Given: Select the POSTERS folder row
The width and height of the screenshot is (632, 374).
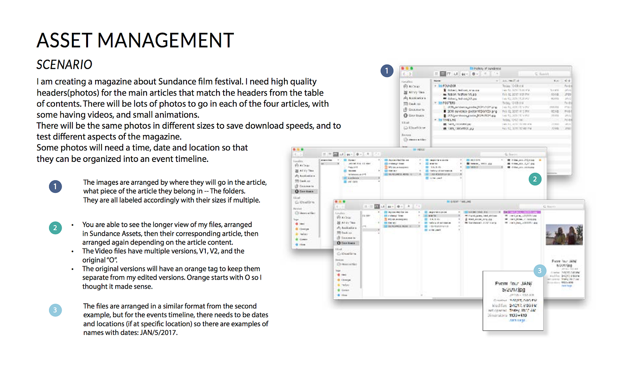Looking at the screenshot, I should click(x=502, y=103).
